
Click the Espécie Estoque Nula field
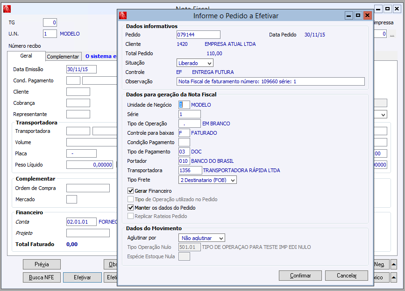point(184,256)
